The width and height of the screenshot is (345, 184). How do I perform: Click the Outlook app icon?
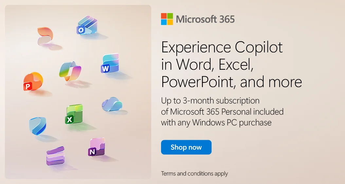click(87, 25)
